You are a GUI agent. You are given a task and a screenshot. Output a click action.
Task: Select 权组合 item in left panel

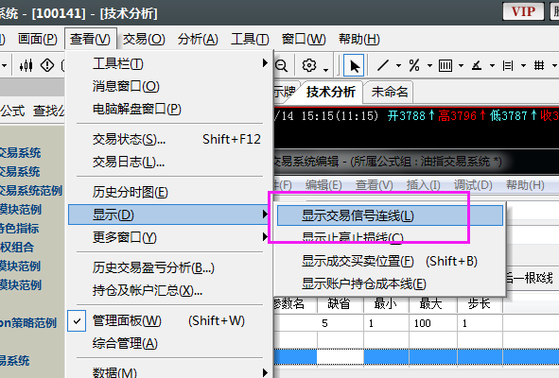[x=17, y=247]
